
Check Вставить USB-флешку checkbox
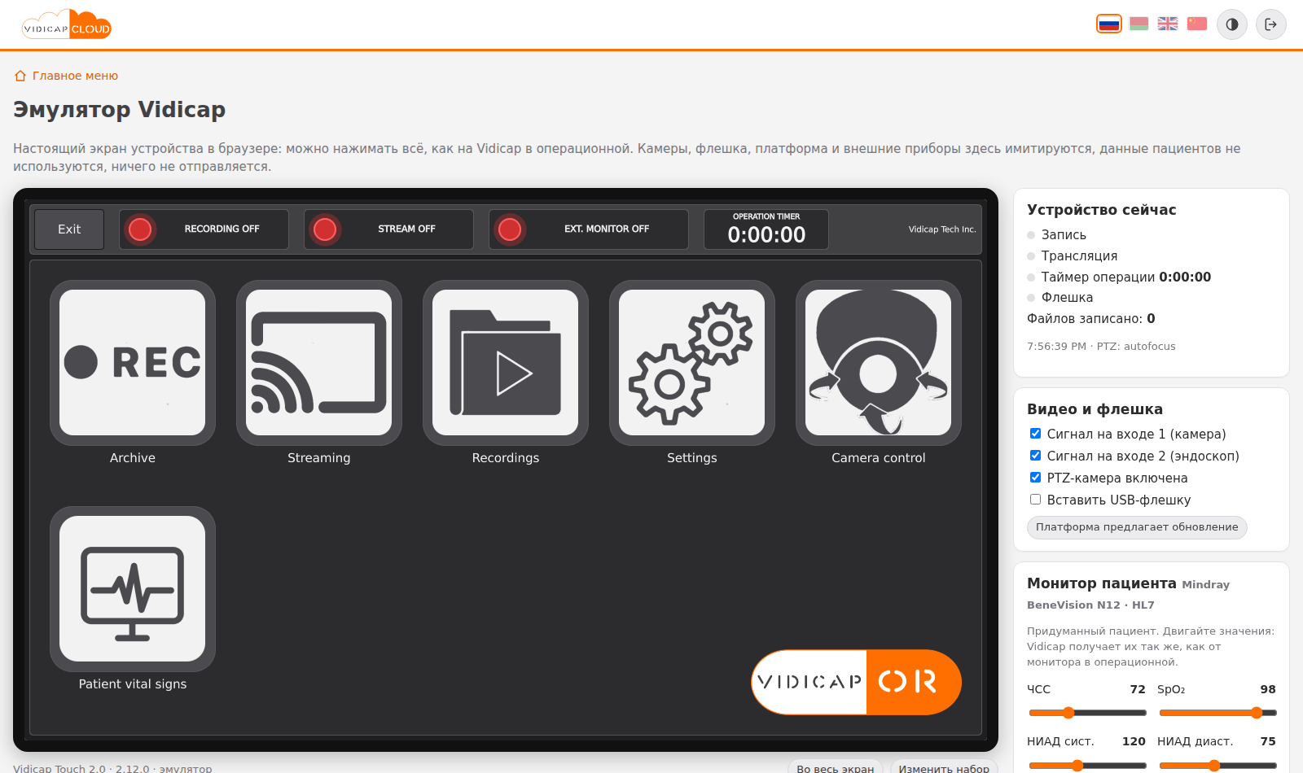1035,500
